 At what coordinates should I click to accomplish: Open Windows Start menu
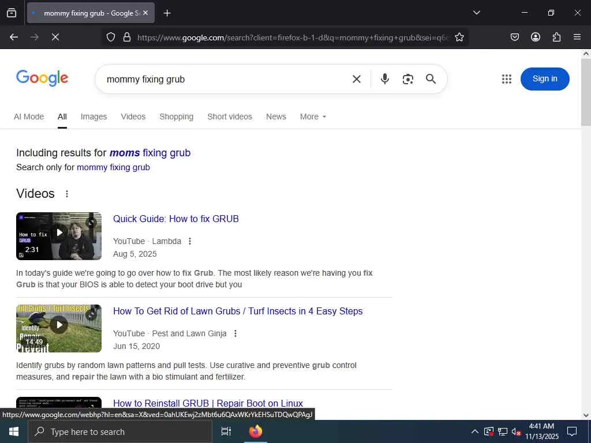click(14, 431)
